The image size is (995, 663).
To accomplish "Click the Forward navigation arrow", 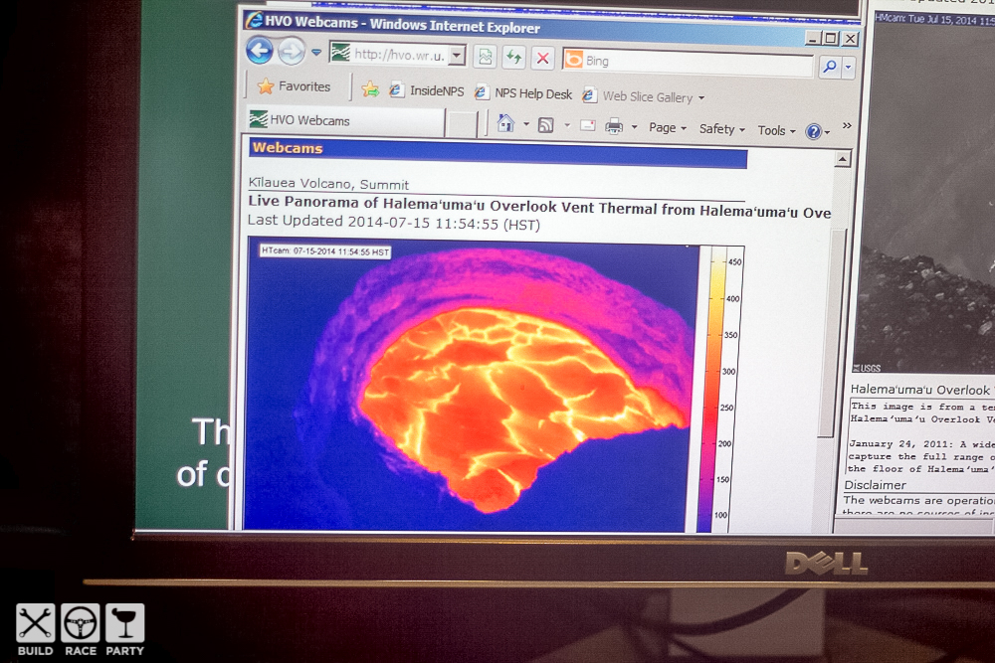I will point(292,52).
